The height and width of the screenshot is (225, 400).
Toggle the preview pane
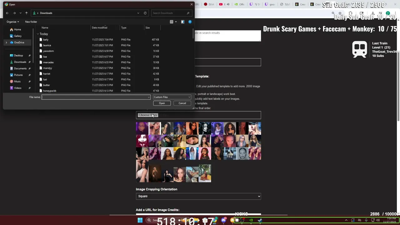pos(182,22)
